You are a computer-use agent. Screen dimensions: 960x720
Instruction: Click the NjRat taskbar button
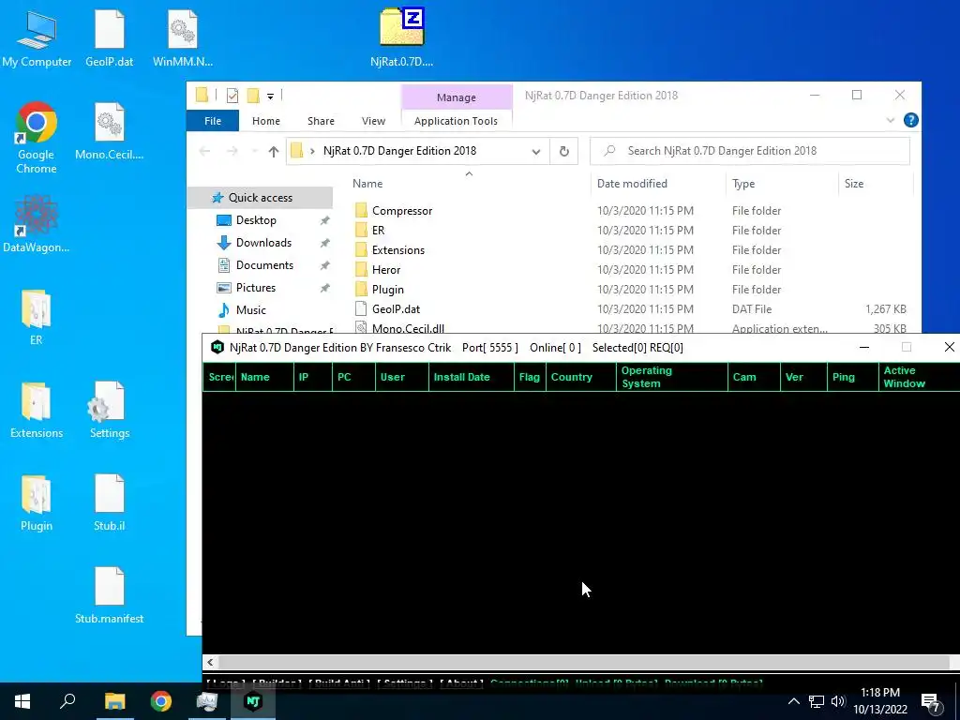point(253,701)
